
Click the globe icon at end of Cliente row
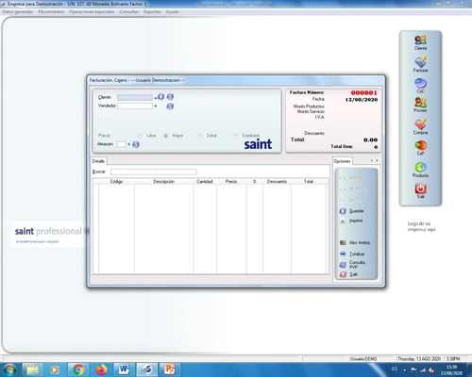pyautogui.click(x=170, y=97)
